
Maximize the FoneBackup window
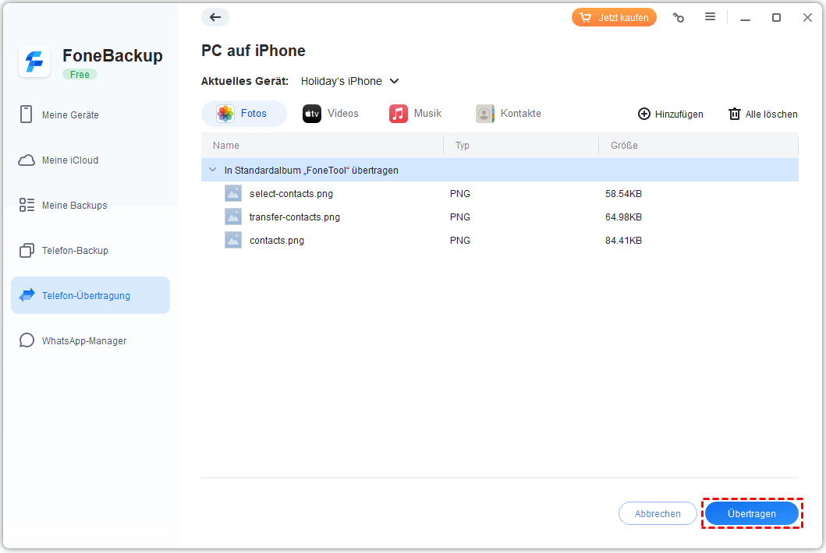pos(776,18)
